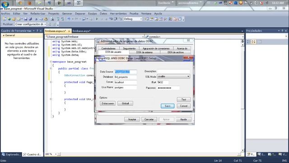Click the Password input field

point(168,88)
